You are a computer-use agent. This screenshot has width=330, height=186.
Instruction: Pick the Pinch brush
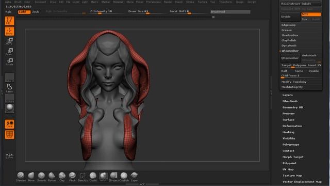point(72,177)
